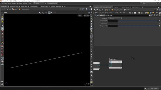
Task: Open parameter pane search magnifier
Action: click(x=155, y=15)
